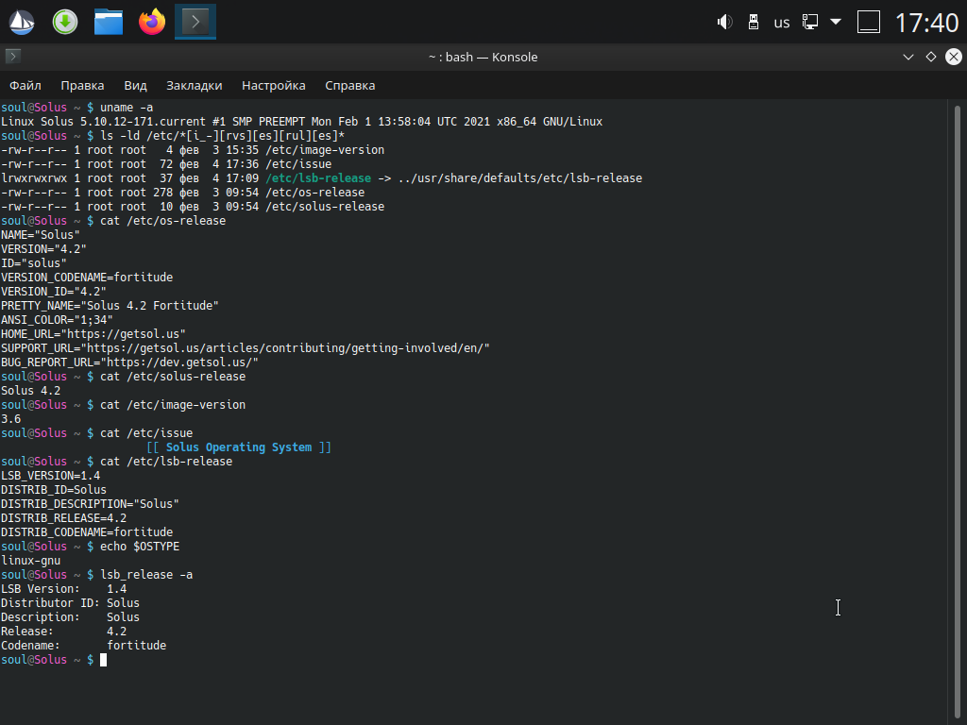Open the Закладки menu
The image size is (967, 725).
pyautogui.click(x=195, y=85)
